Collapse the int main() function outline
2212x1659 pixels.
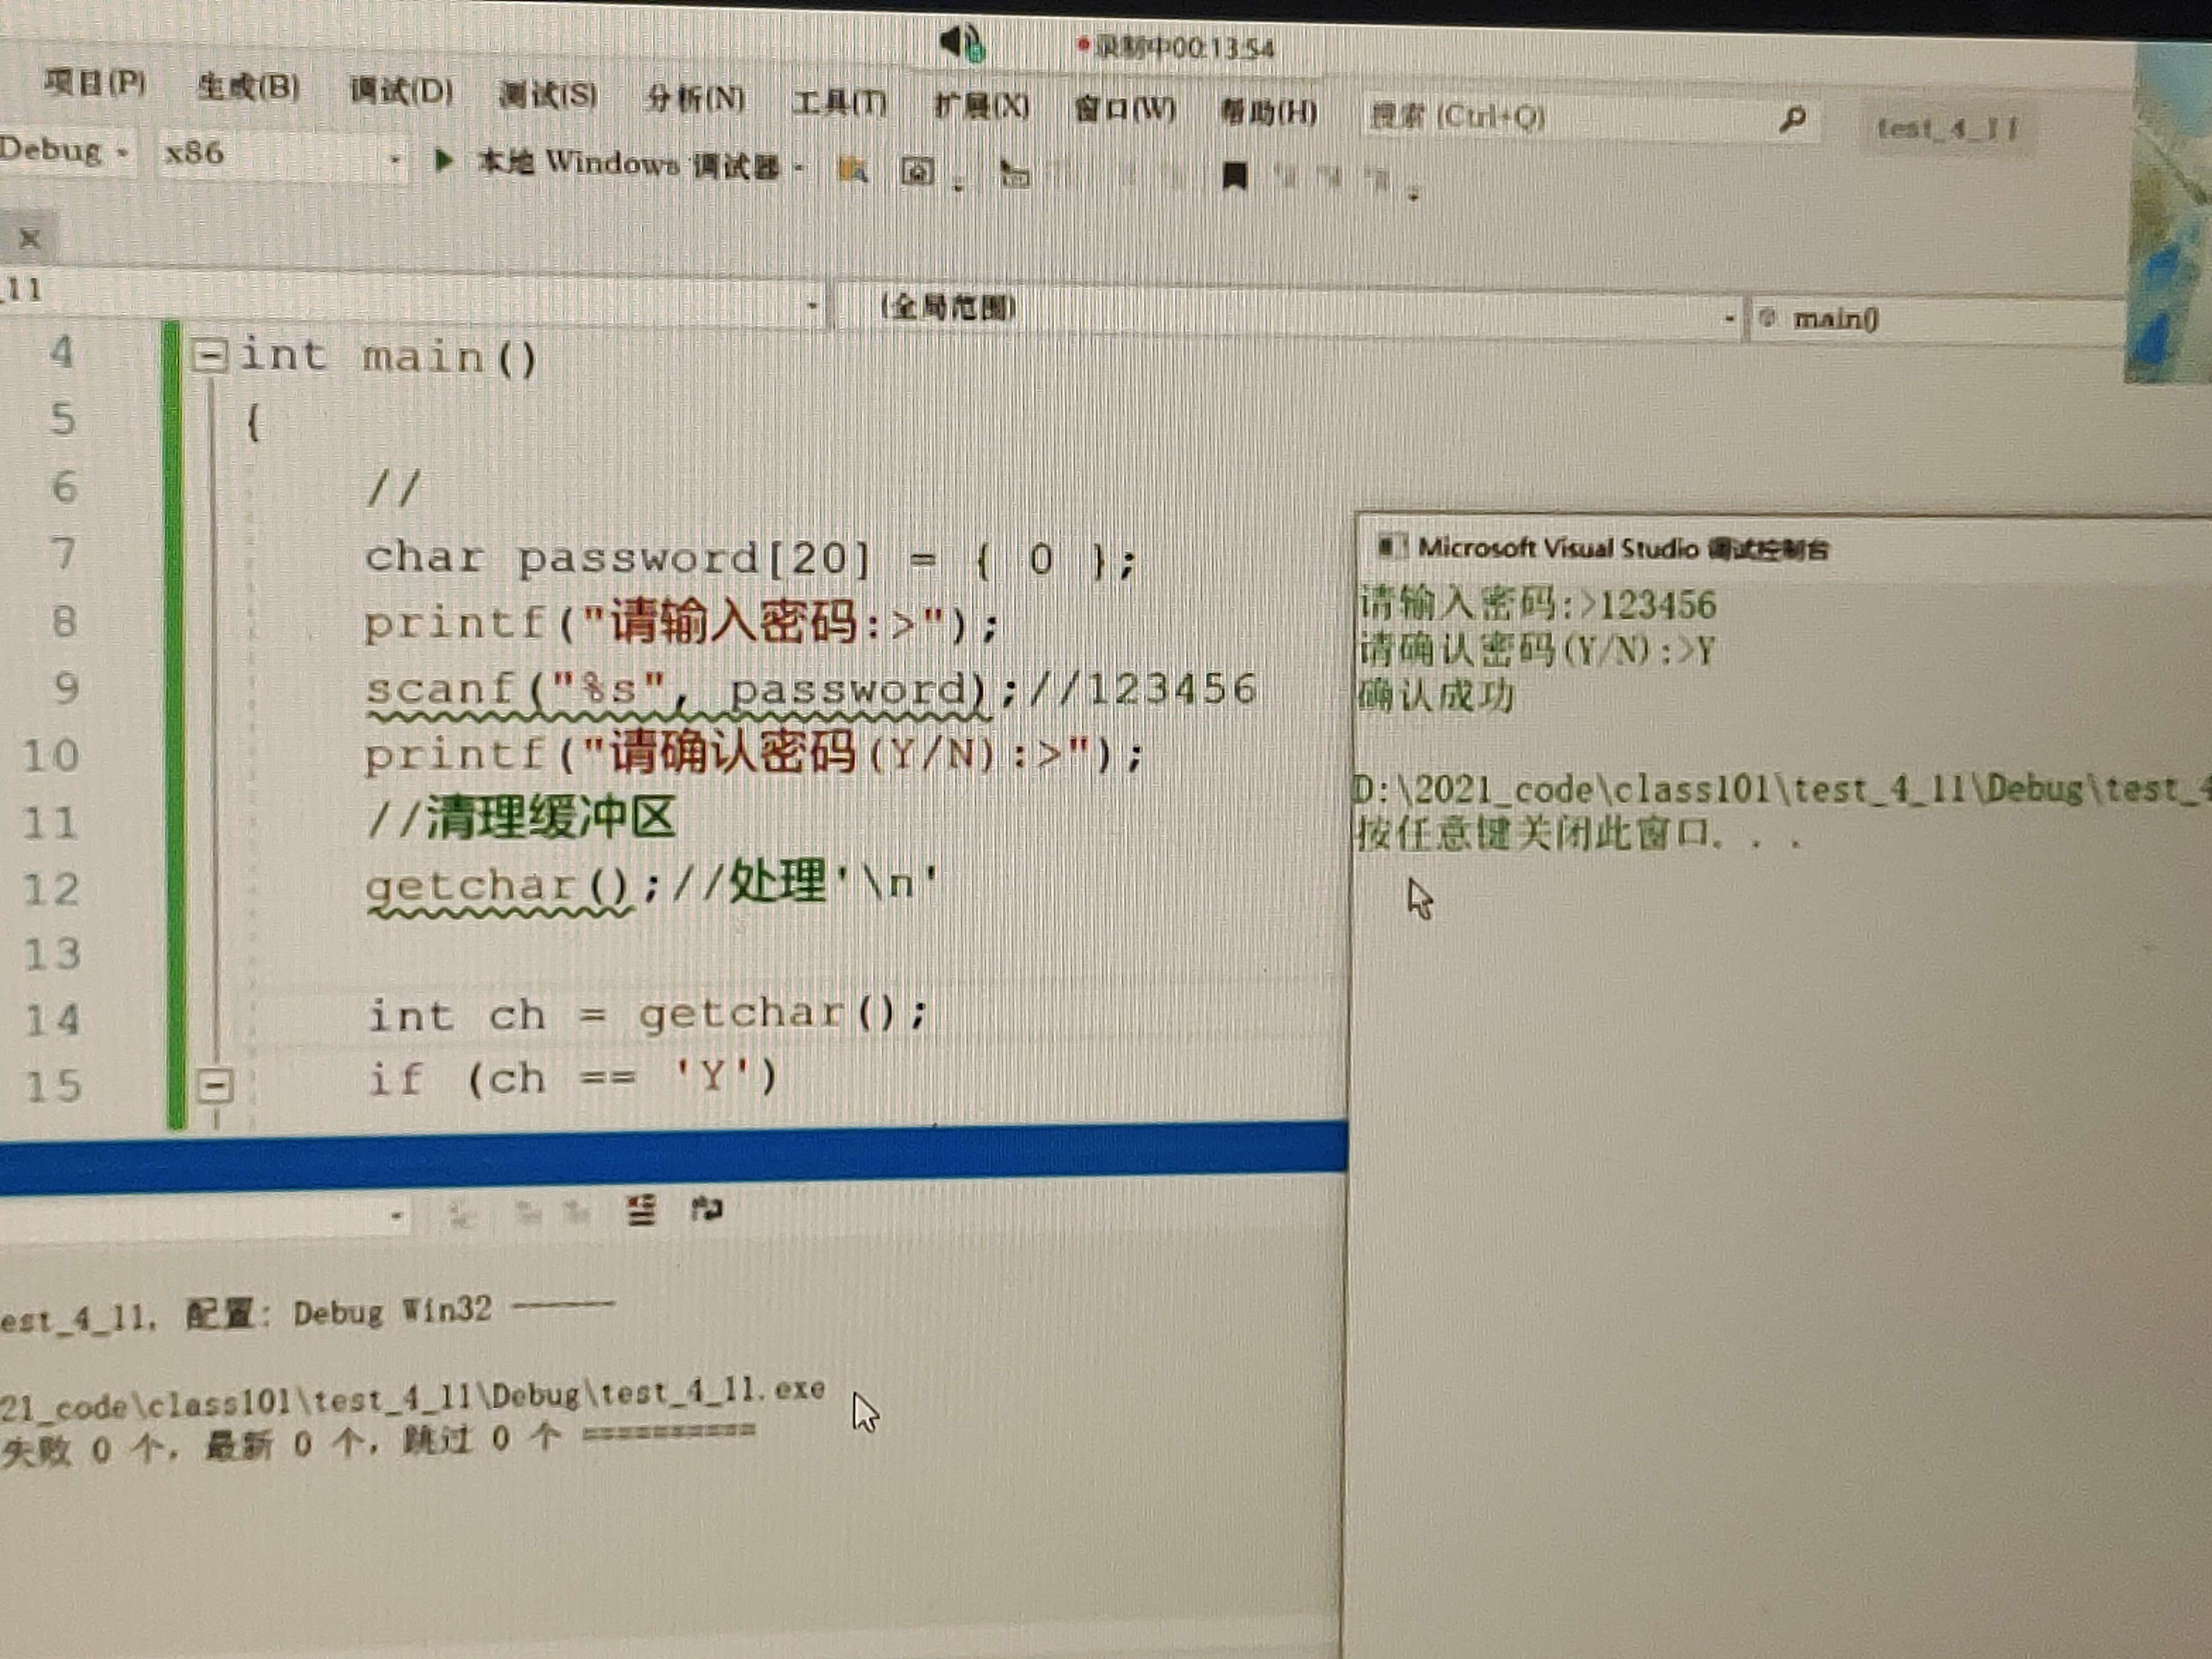click(x=209, y=355)
